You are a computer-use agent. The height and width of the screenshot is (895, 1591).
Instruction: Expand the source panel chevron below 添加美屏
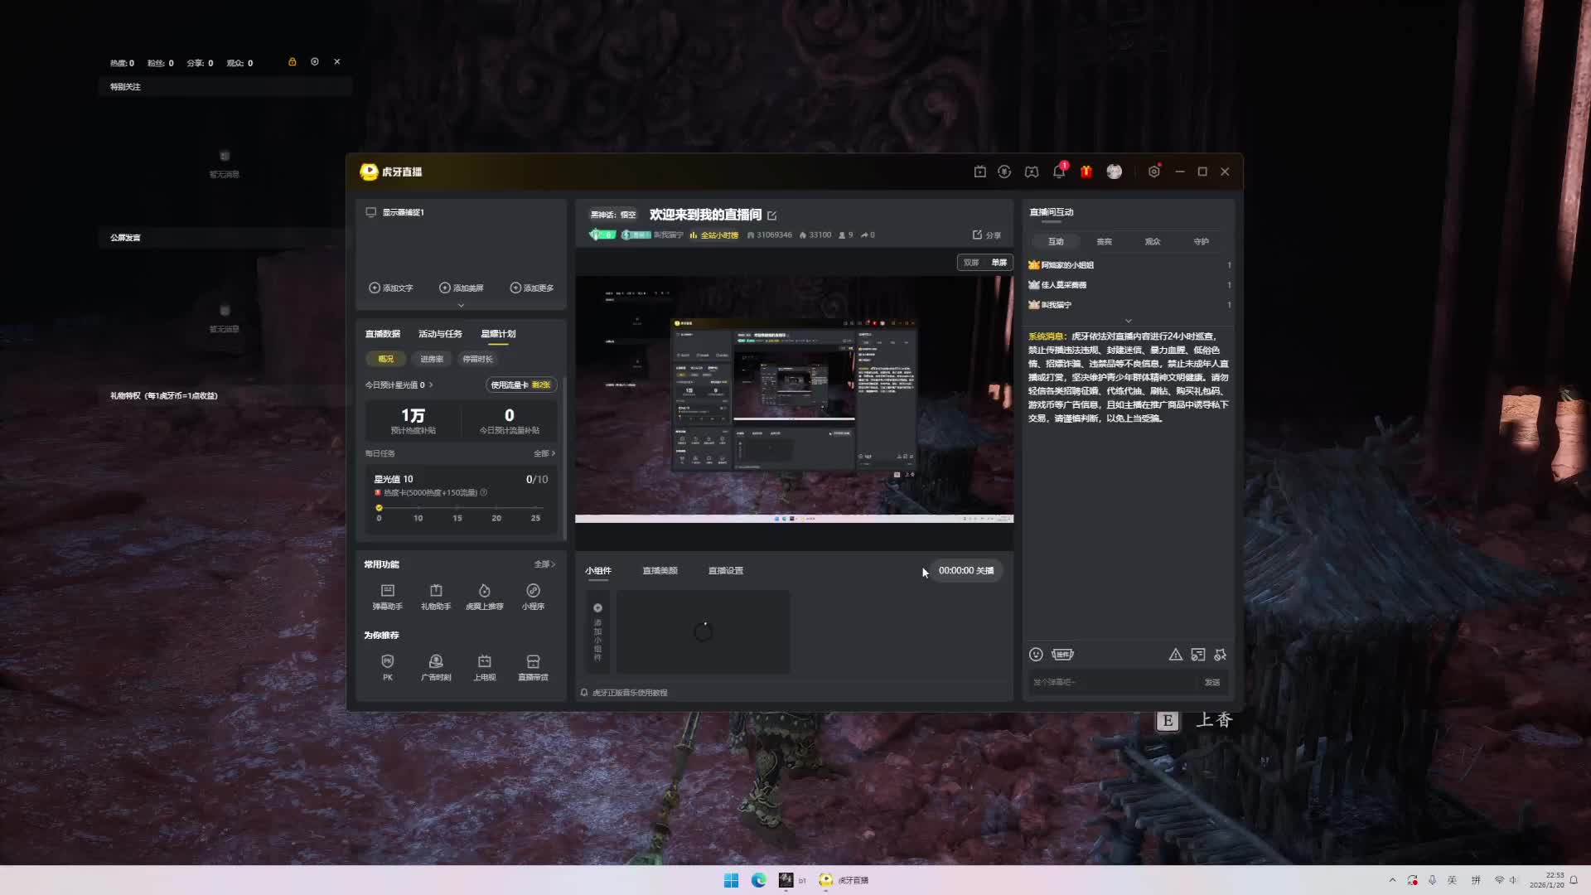coord(461,305)
